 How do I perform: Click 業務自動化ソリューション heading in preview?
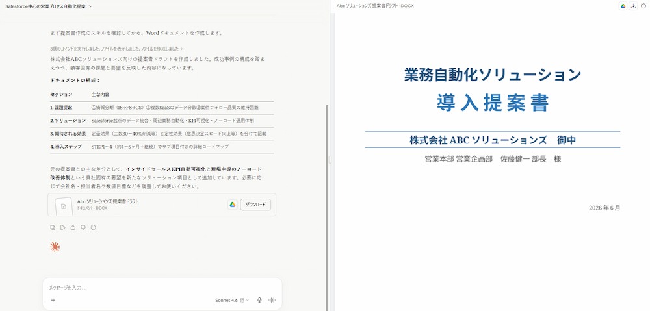(x=493, y=75)
